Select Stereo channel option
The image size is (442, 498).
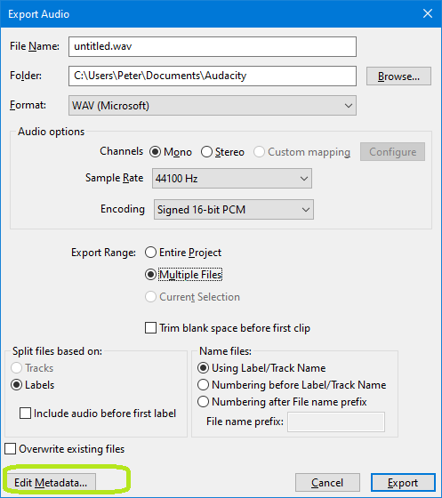222,152
